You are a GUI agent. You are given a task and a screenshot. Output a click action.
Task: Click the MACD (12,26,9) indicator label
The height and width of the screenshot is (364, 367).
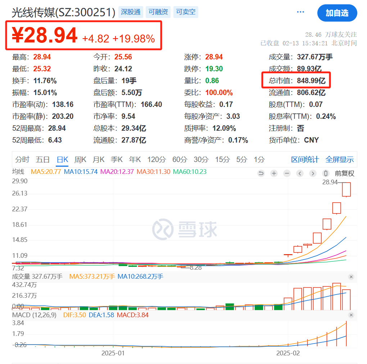35,315
